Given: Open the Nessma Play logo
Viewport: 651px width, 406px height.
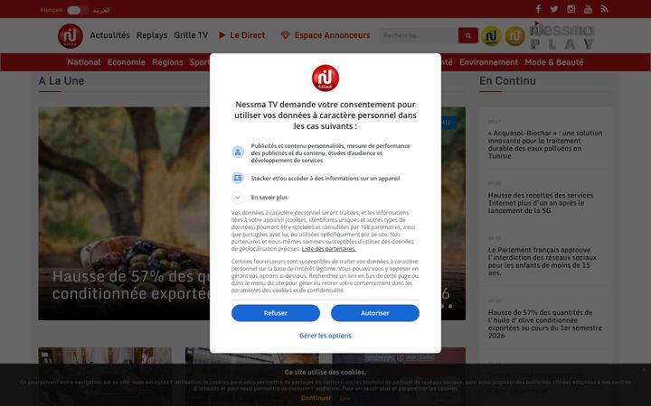Looking at the screenshot, I should tap(561, 35).
